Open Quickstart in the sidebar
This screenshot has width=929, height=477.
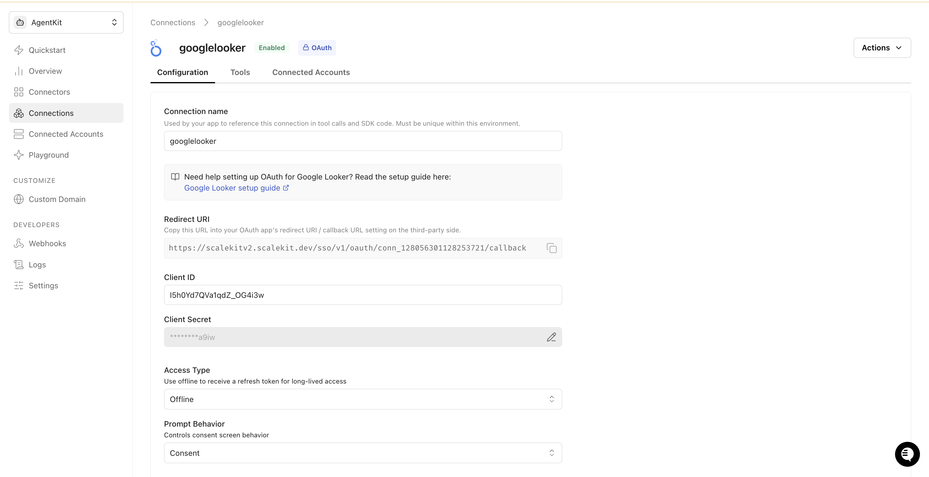[x=66, y=50]
